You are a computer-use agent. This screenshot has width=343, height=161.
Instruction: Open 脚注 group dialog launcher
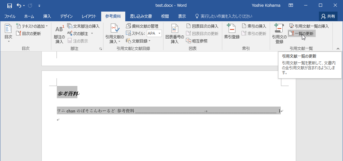[101, 49]
